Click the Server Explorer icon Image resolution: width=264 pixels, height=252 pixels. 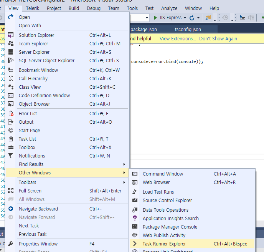tap(11, 52)
